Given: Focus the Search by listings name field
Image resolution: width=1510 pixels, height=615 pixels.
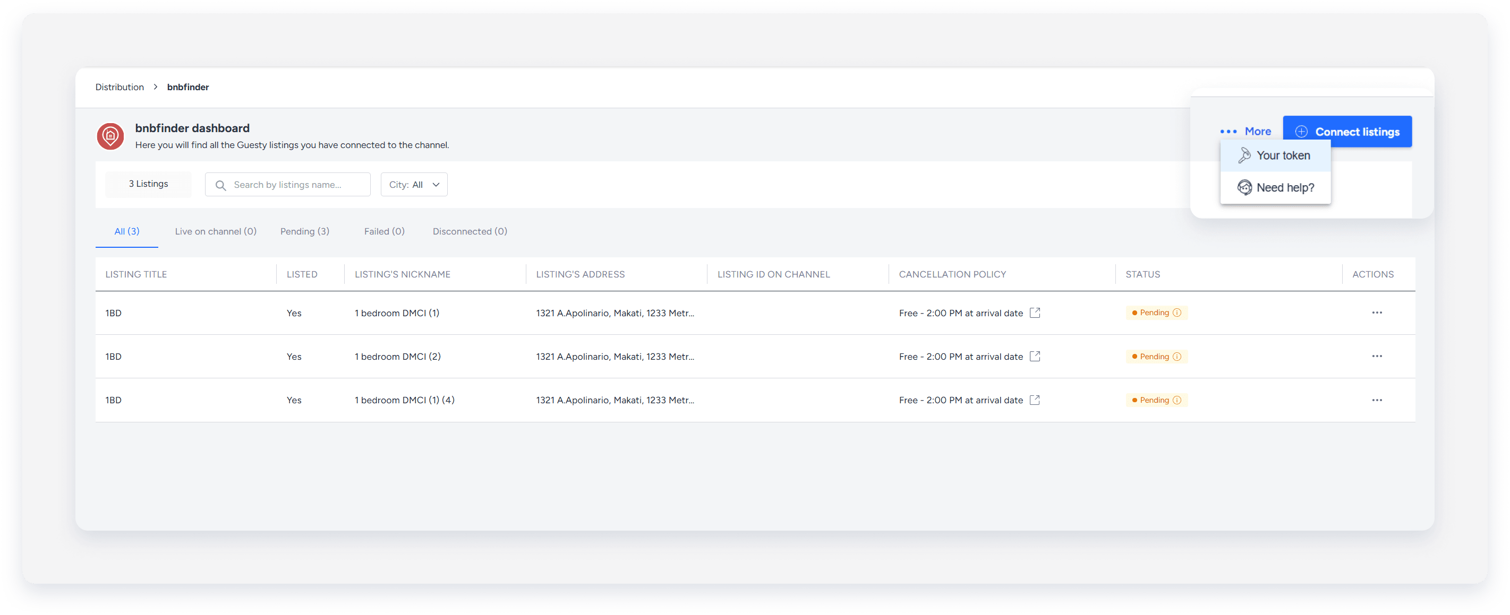Looking at the screenshot, I should (x=296, y=185).
